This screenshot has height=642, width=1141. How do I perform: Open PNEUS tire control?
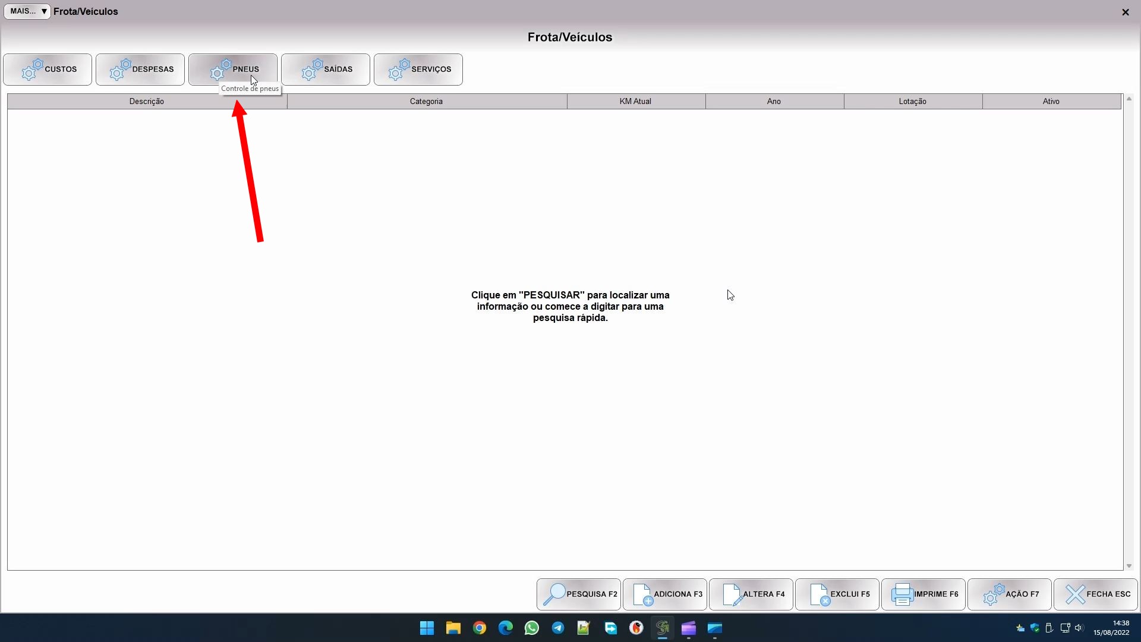[233, 70]
